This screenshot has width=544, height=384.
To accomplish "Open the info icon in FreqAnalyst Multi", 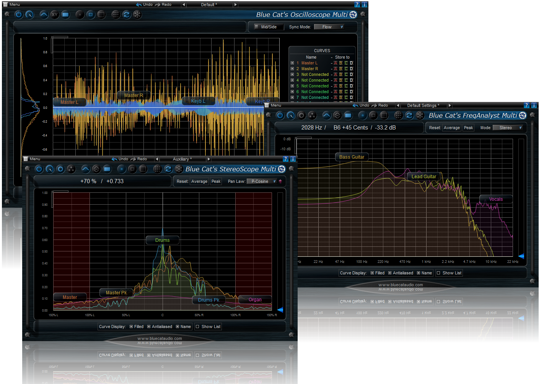I will coord(534,105).
